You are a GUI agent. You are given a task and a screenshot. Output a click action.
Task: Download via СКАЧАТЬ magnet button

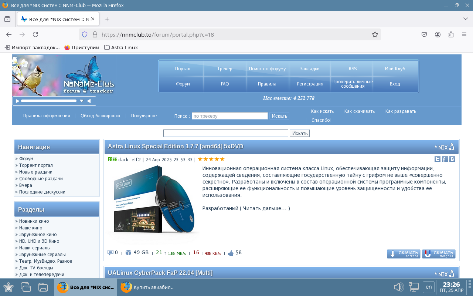coord(439,254)
